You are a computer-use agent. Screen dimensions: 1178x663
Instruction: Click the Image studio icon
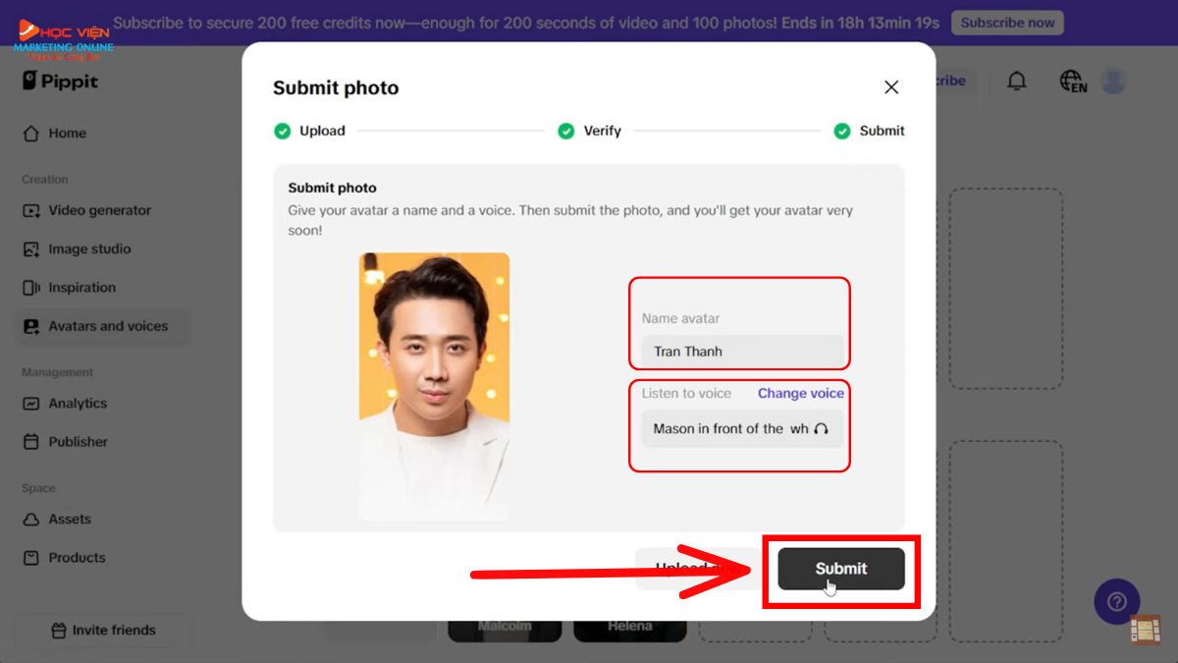click(31, 249)
